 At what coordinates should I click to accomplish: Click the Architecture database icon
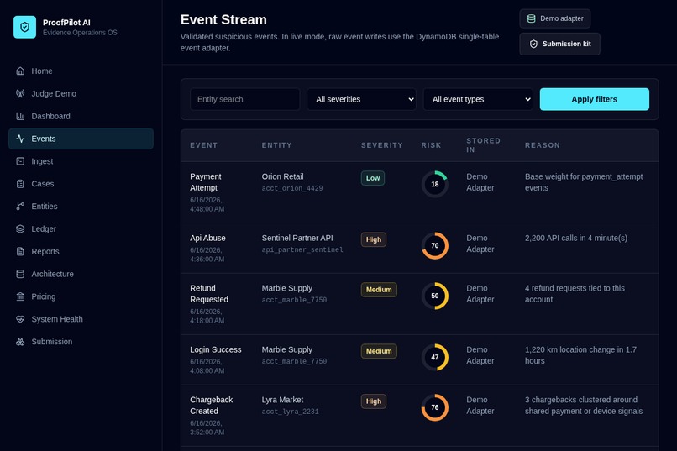[20, 274]
